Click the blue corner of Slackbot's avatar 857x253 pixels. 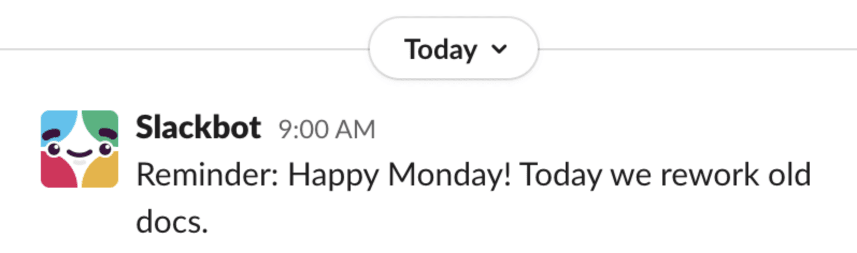[x=55, y=121]
